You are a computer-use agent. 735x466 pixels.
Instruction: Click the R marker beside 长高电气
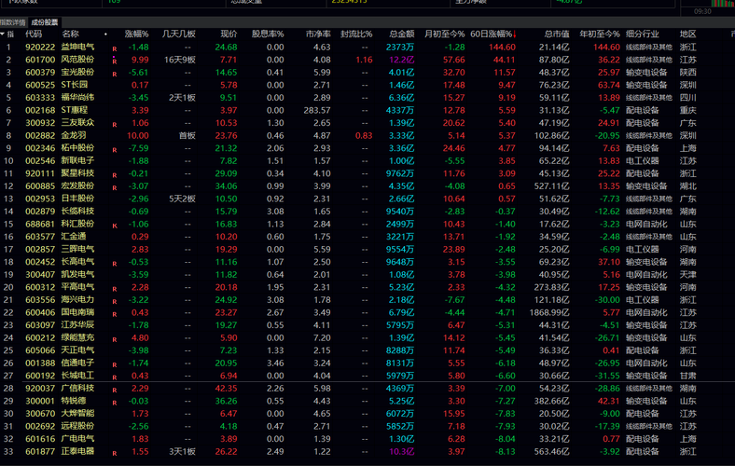pyautogui.click(x=115, y=264)
